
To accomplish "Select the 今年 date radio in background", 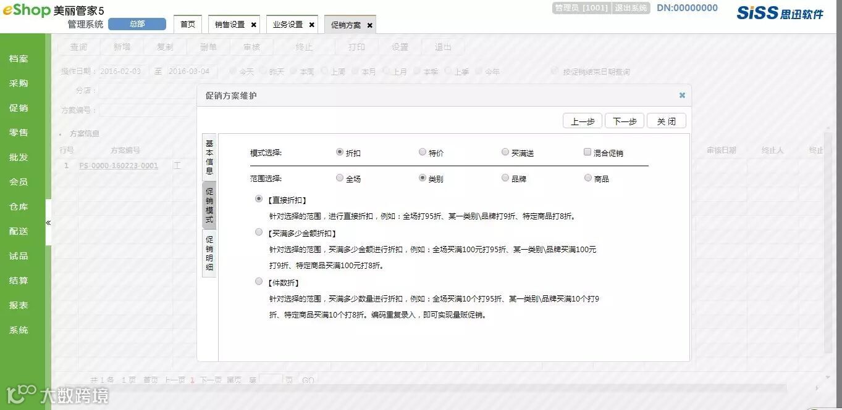I will [x=479, y=72].
